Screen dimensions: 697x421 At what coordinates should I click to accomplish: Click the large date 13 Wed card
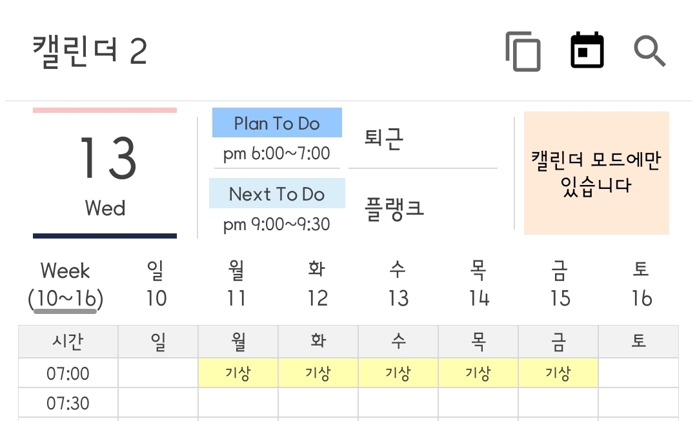[105, 173]
